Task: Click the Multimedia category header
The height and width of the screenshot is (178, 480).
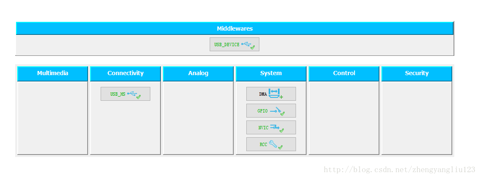Action: 53,73
